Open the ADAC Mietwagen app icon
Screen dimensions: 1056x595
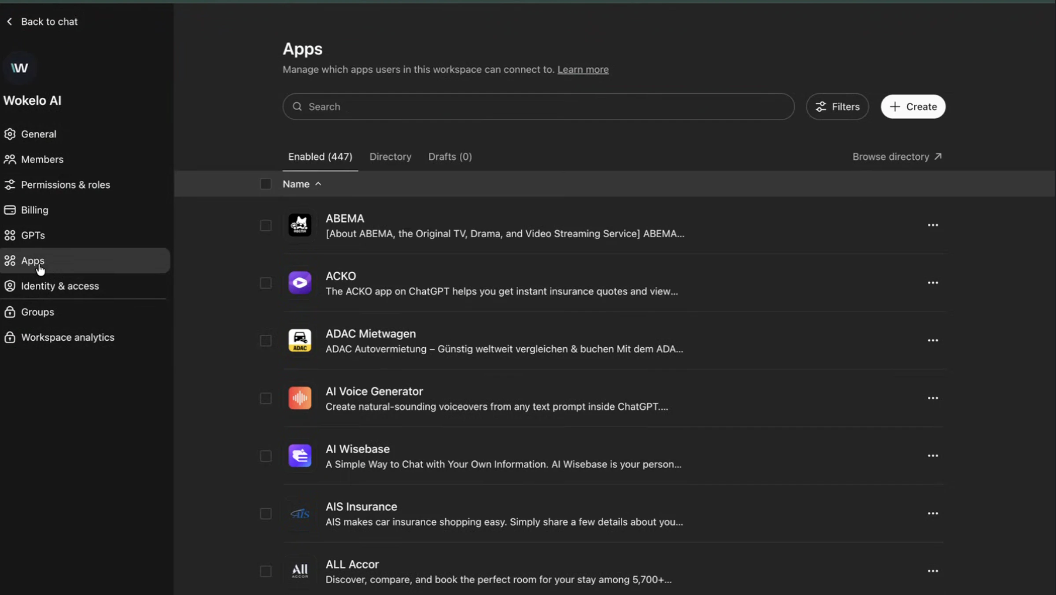(300, 340)
